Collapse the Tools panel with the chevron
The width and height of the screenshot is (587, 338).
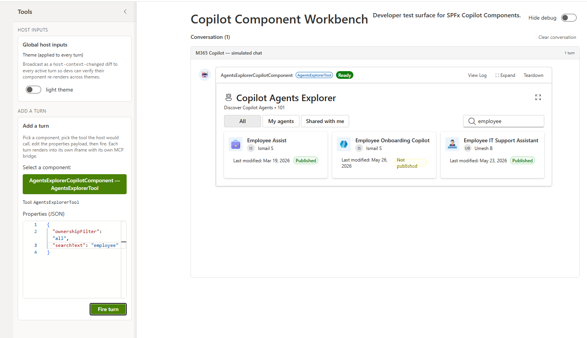pyautogui.click(x=125, y=12)
